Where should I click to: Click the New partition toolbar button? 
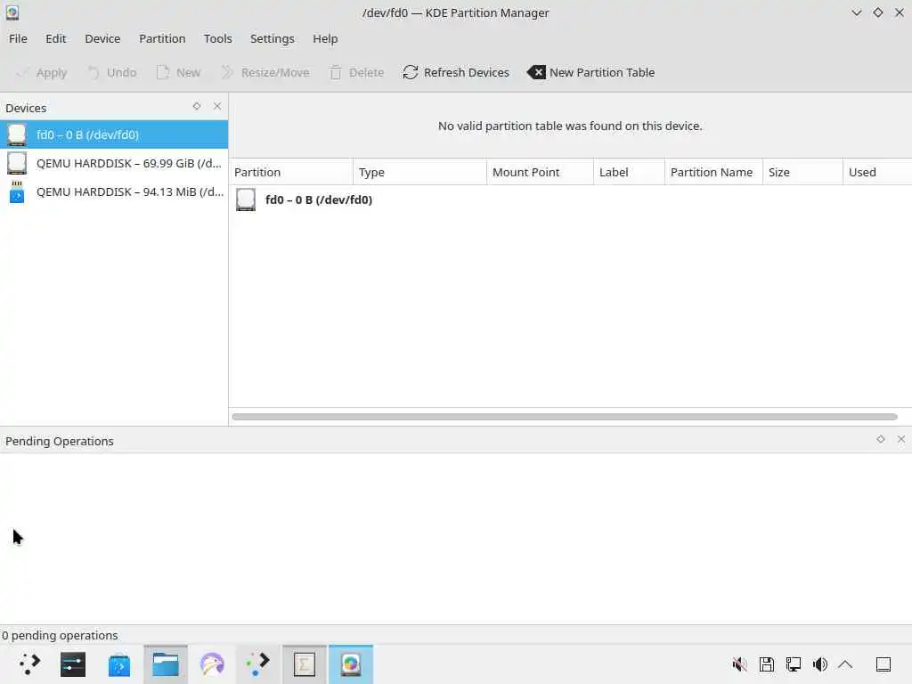pyautogui.click(x=178, y=73)
